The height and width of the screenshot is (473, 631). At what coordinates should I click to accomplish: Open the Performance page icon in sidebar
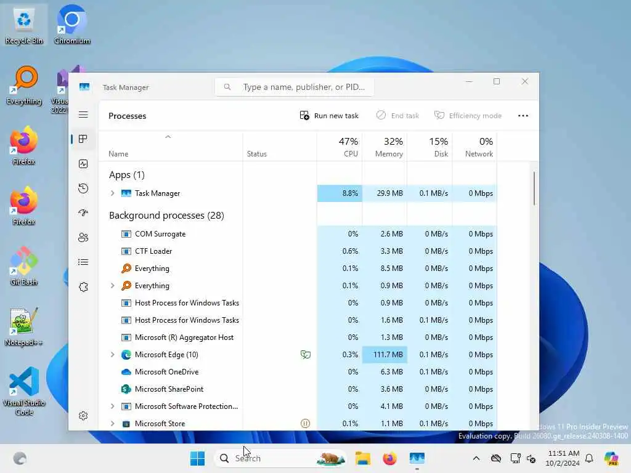[x=83, y=164]
